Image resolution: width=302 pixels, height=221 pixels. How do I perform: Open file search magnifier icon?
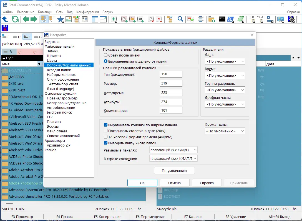point(180,19)
